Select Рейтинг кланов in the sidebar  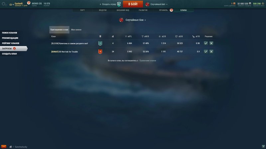coord(11,43)
